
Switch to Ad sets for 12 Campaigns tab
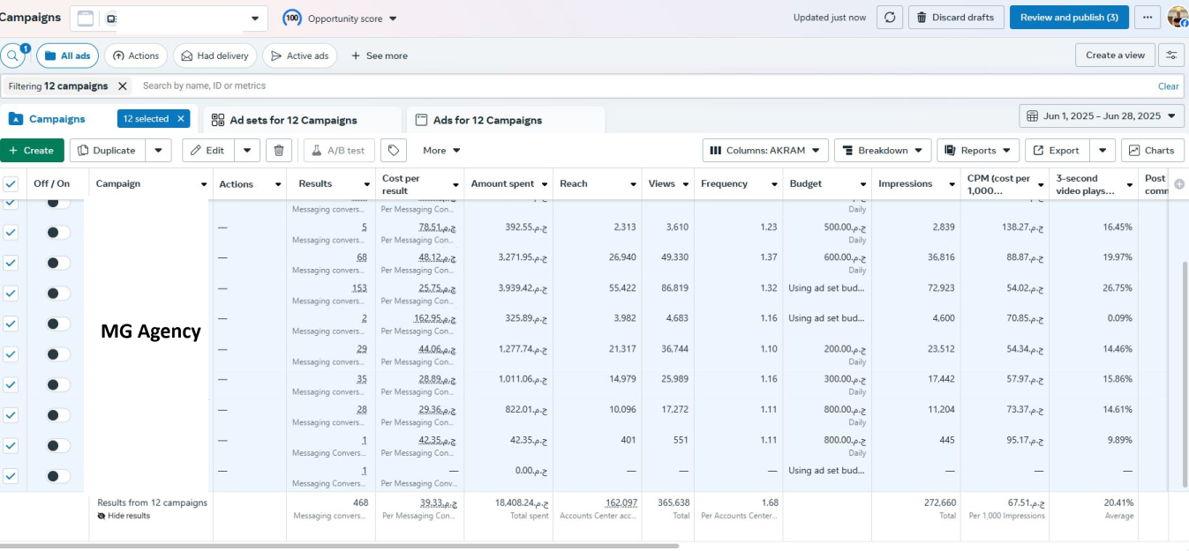click(x=292, y=121)
